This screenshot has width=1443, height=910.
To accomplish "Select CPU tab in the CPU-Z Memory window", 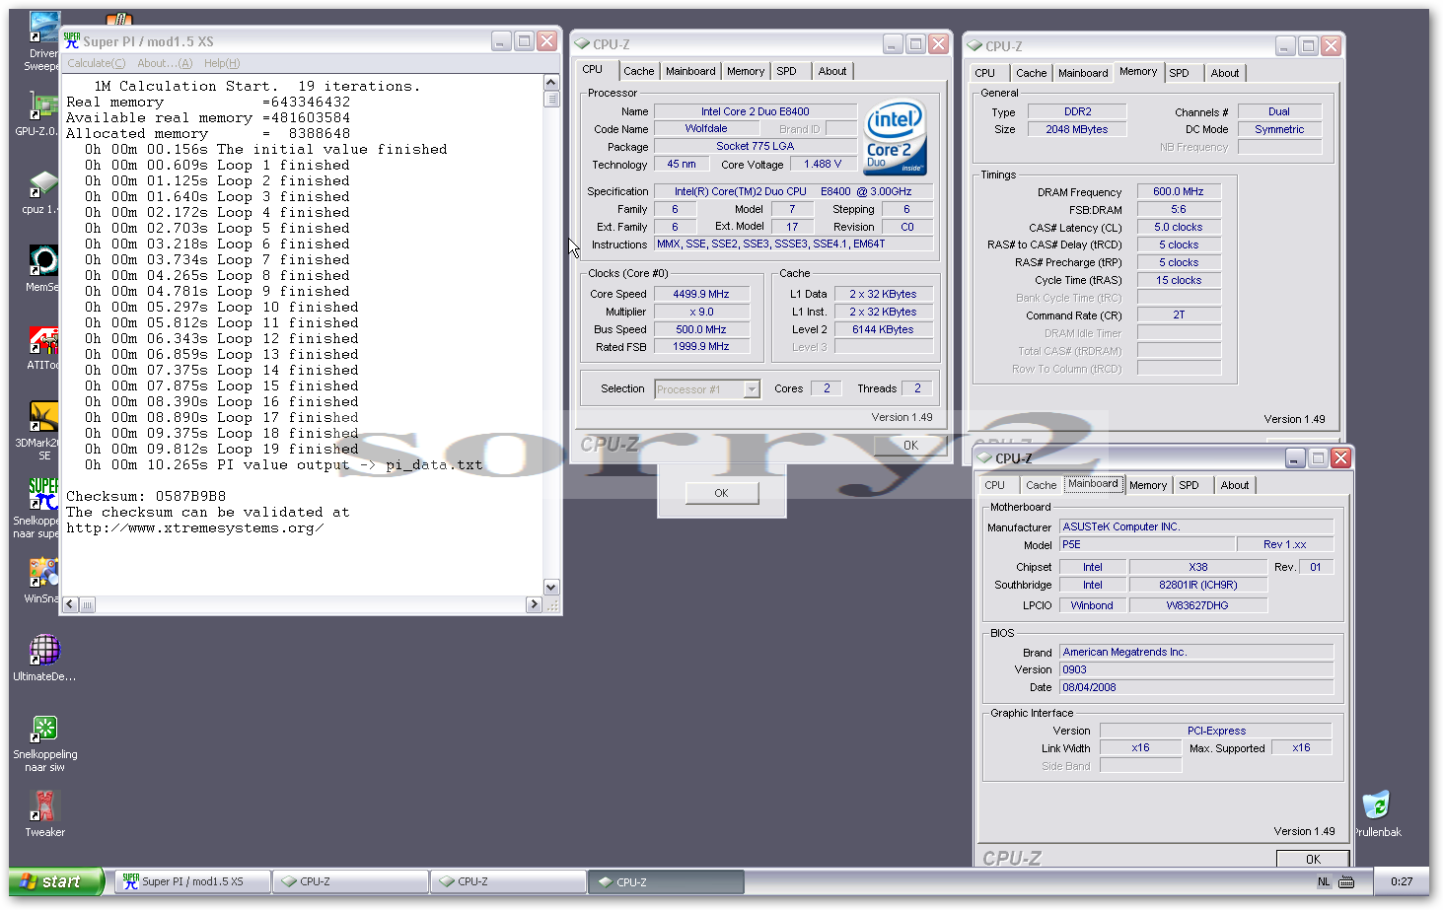I will click(984, 73).
